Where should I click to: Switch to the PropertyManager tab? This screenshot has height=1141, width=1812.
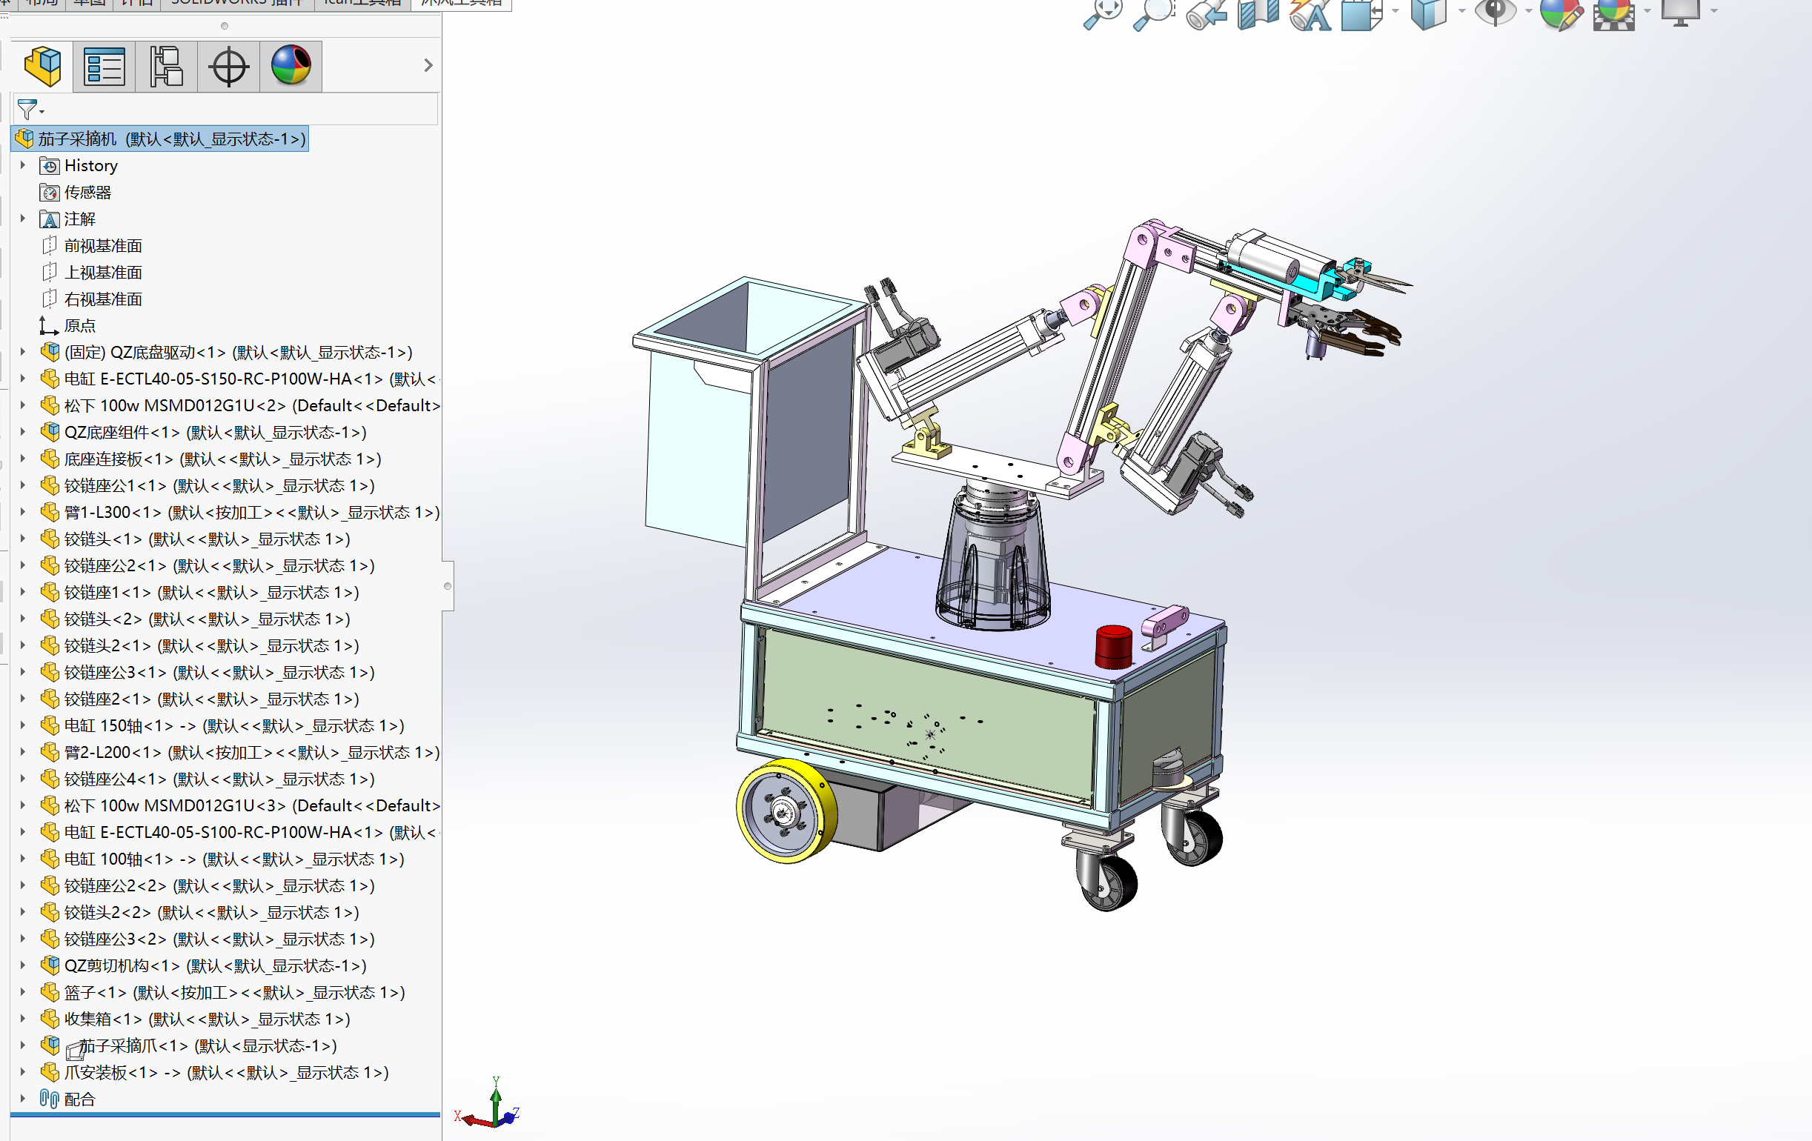click(104, 66)
